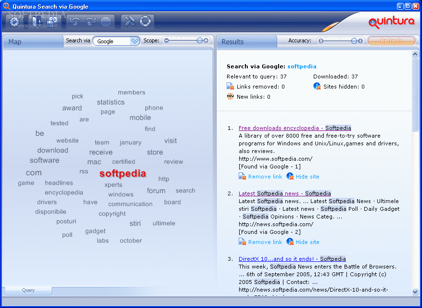The image size is (422, 308).
Task: Select the word 'communication' in the map
Action: (x=130, y=204)
